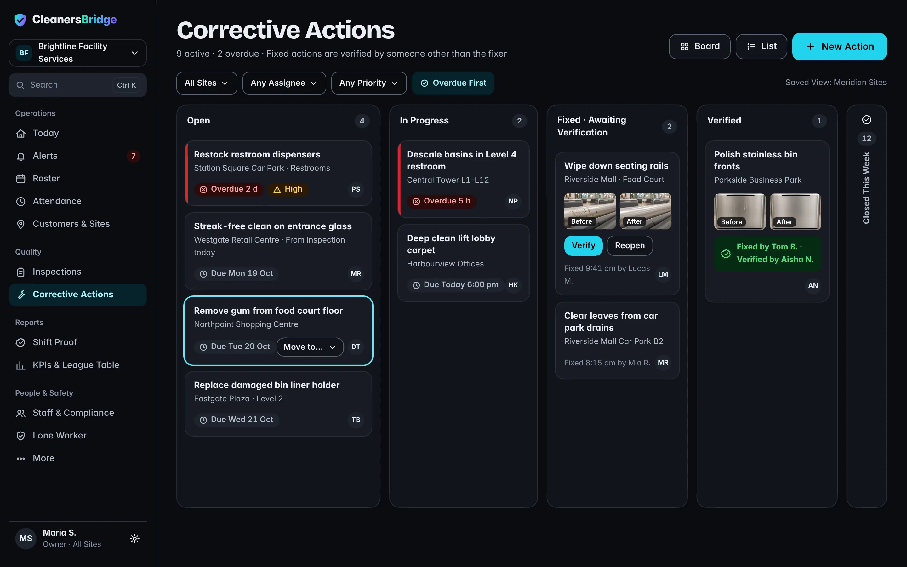Reopen the Wipe down seating rails action
The width and height of the screenshot is (907, 567).
coord(630,246)
